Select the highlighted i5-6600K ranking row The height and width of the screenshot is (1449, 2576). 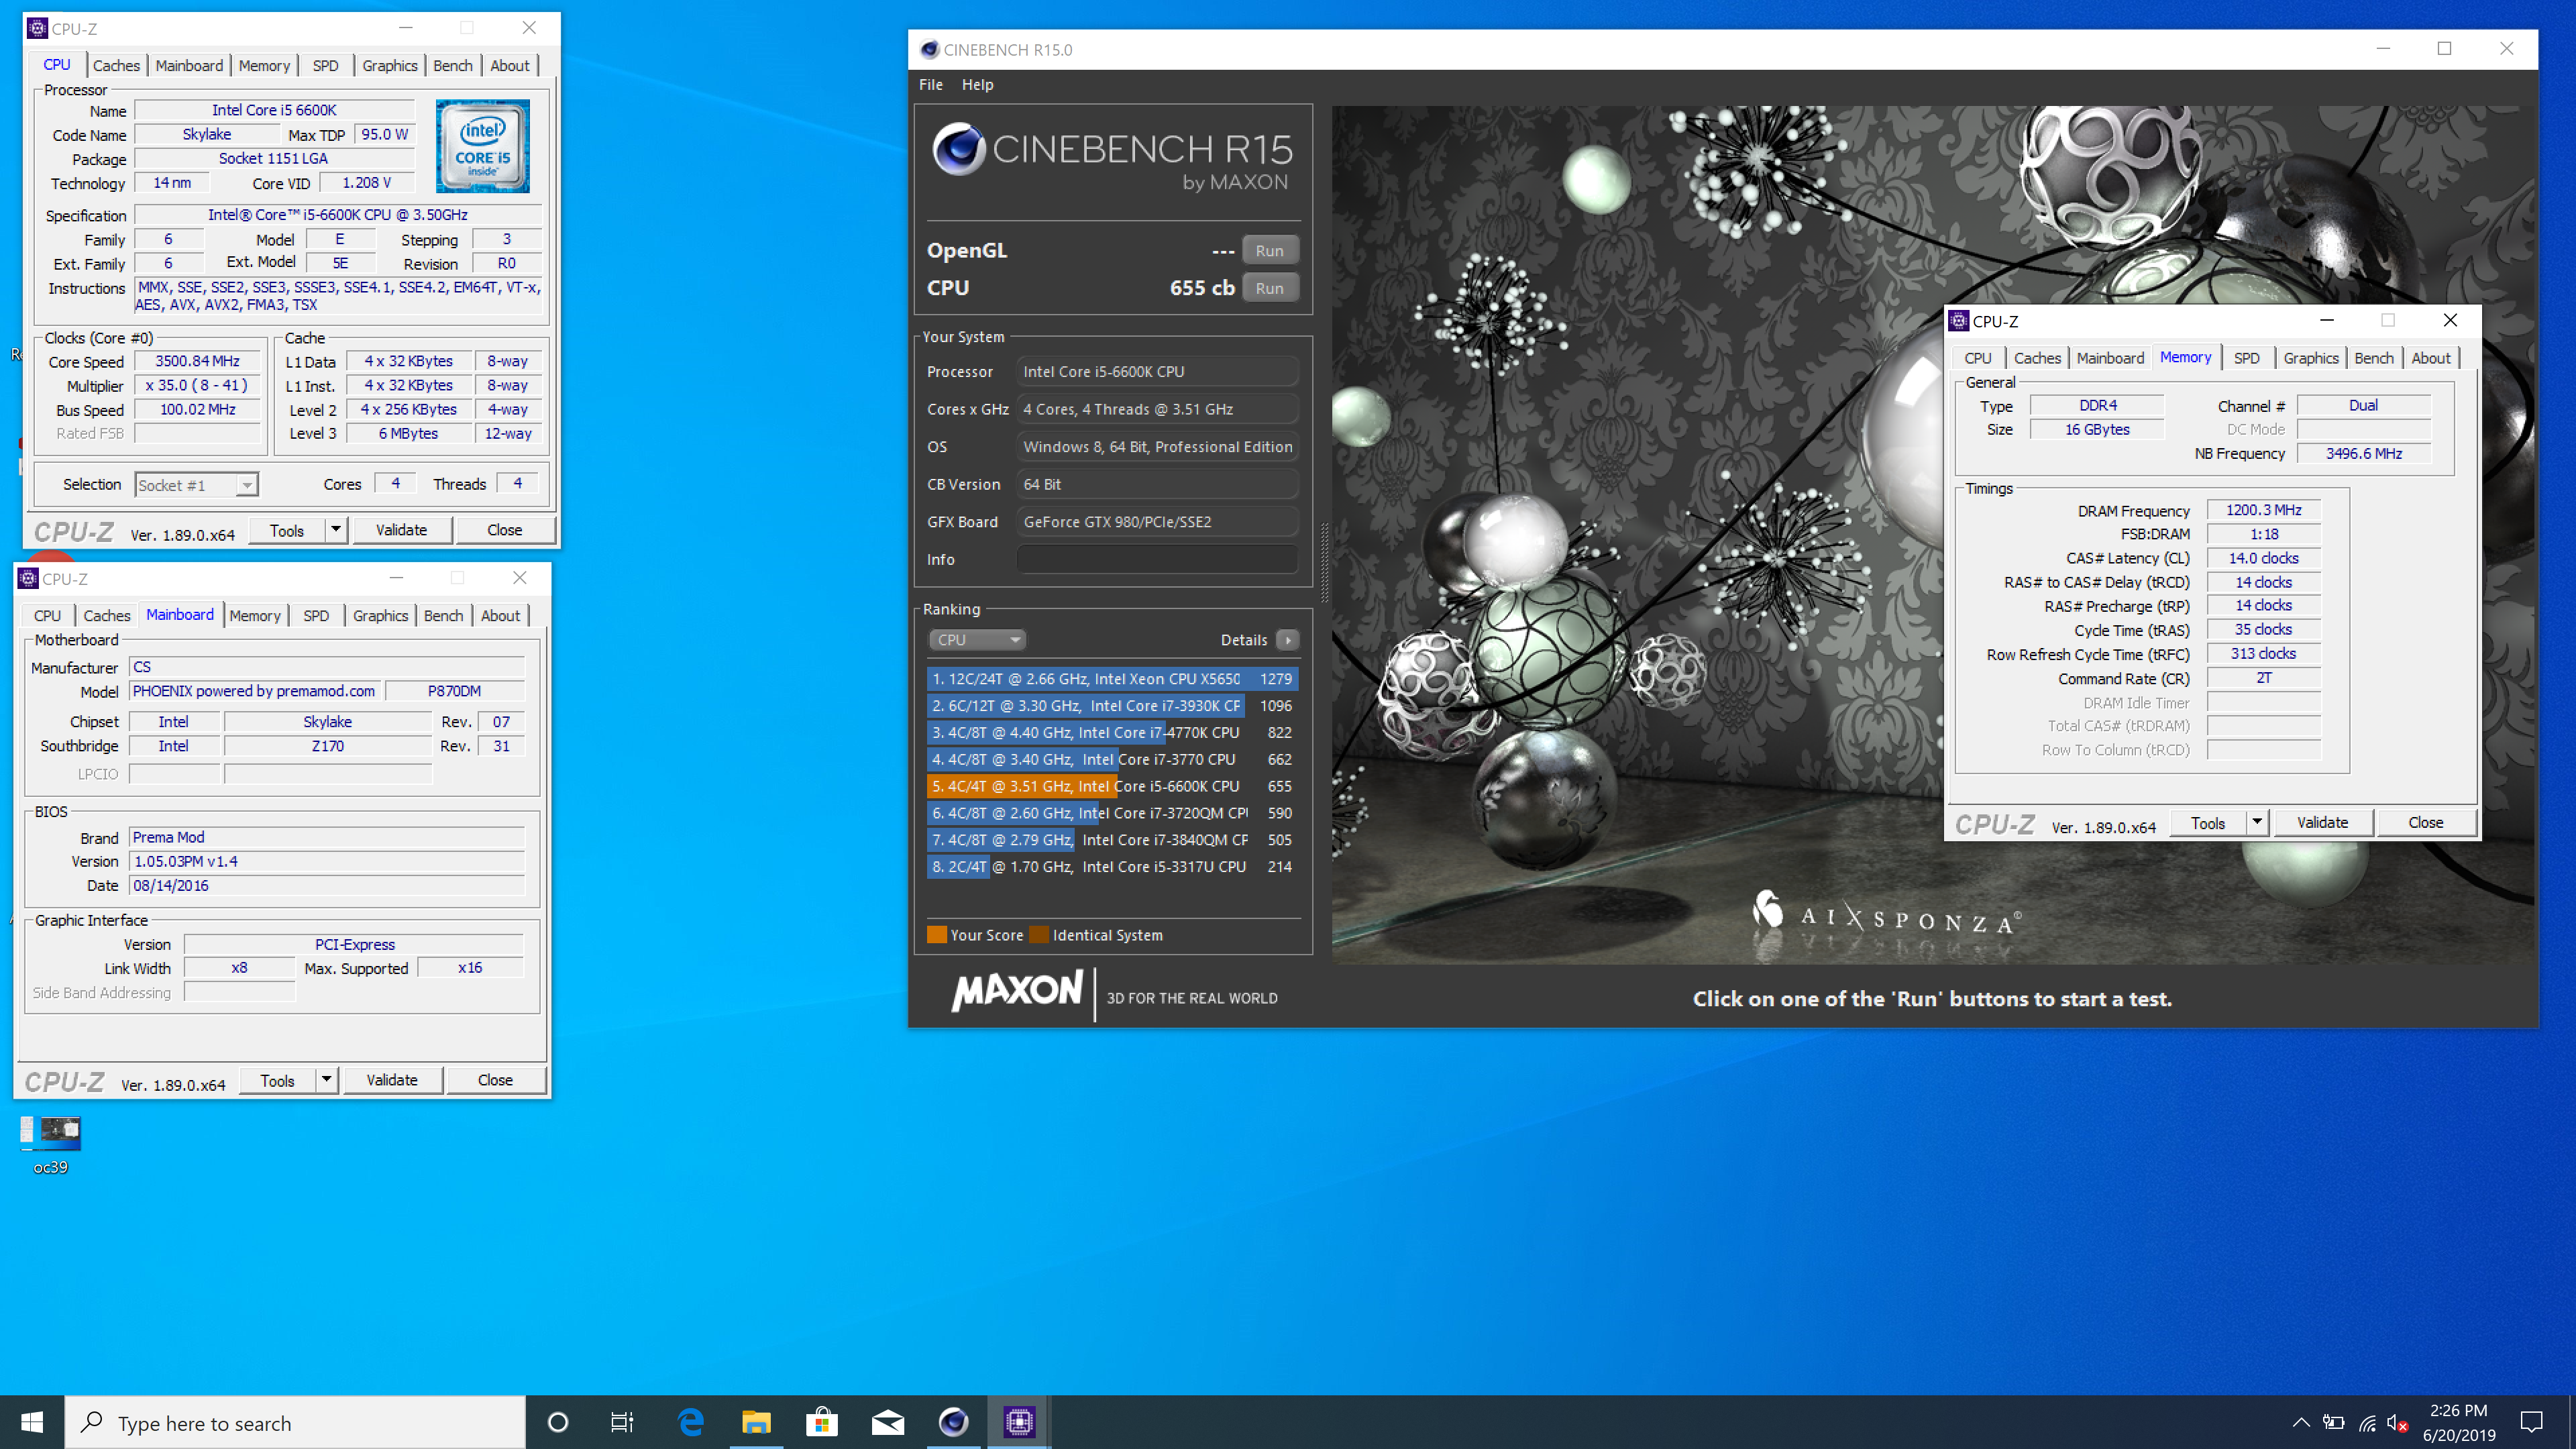(1112, 787)
